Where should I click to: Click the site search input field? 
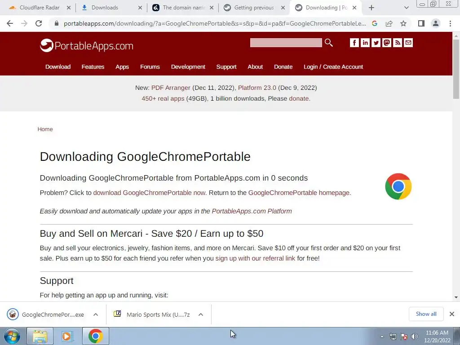286,43
